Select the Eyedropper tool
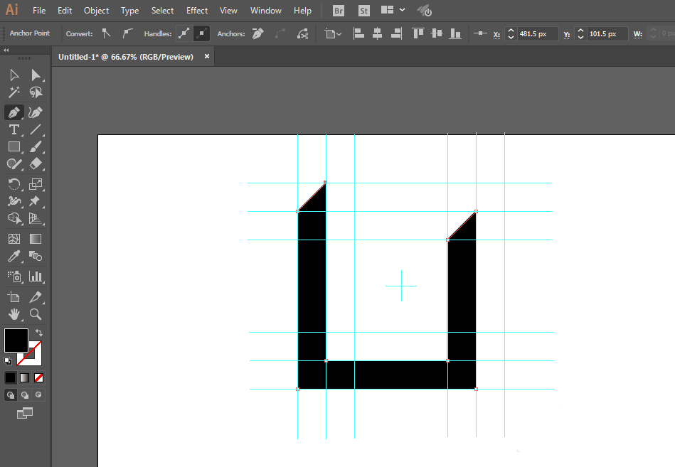 14,257
